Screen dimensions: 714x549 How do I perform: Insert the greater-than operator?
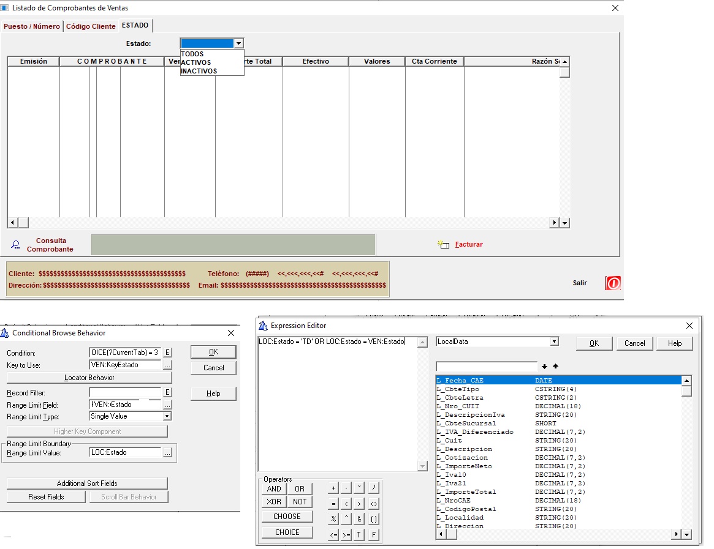pyautogui.click(x=359, y=504)
